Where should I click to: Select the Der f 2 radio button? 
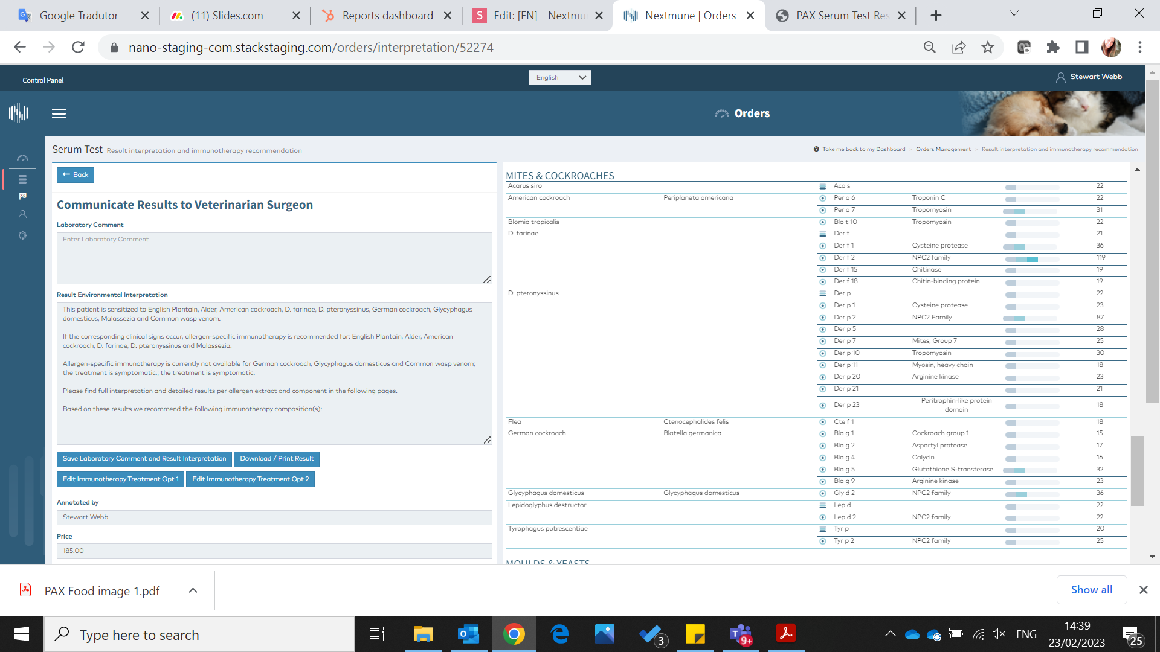pyautogui.click(x=822, y=258)
